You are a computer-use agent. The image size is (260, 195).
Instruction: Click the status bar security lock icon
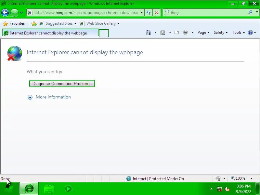point(218,178)
